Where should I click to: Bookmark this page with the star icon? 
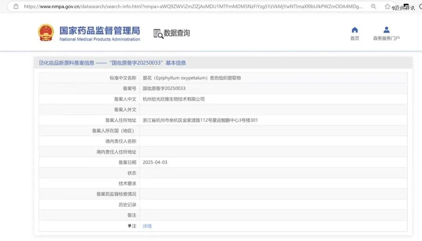coord(387,7)
